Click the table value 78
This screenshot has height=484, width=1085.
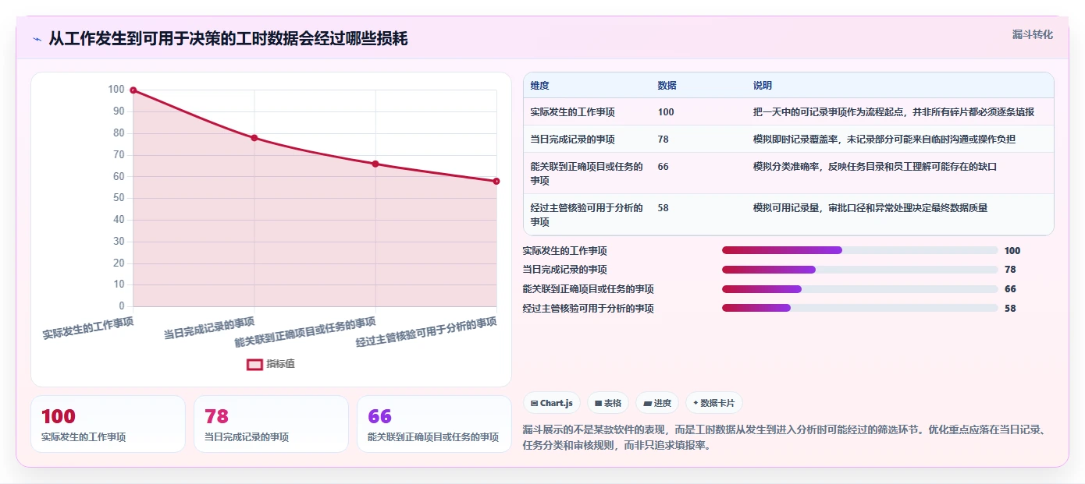(663, 140)
